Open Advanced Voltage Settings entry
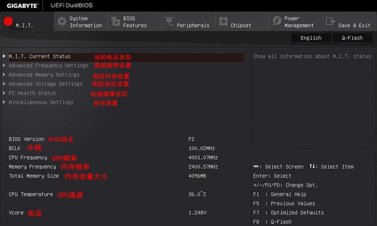The image size is (377, 226). (45, 84)
